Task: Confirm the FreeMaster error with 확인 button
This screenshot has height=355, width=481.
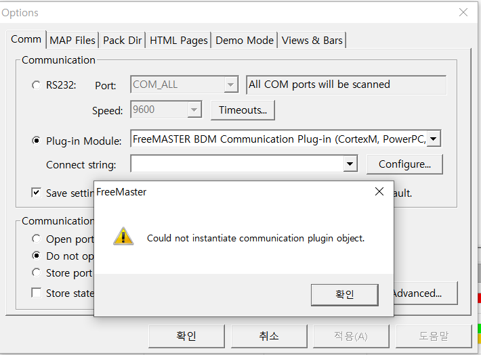Action: pyautogui.click(x=345, y=294)
